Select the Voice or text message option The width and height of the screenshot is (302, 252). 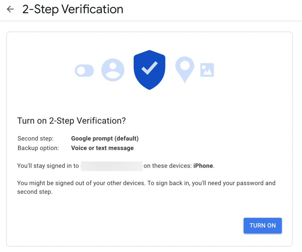tap(102, 148)
